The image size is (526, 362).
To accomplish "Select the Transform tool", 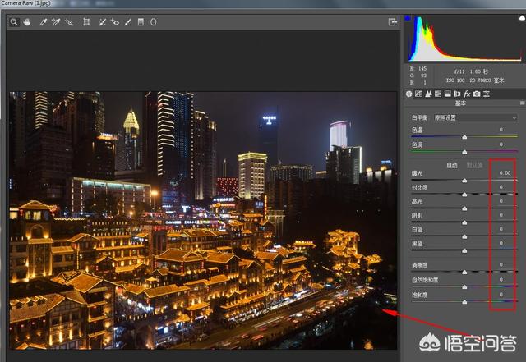I will tap(86, 22).
